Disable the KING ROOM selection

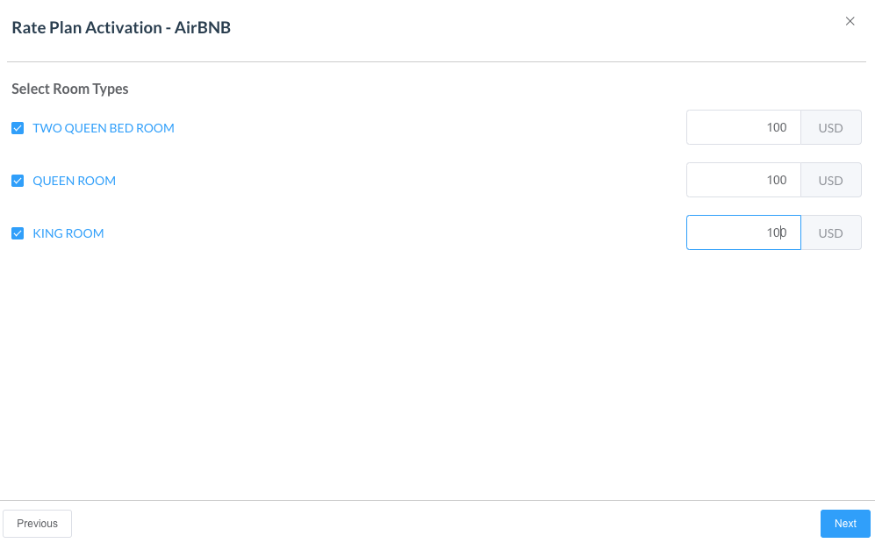point(18,233)
